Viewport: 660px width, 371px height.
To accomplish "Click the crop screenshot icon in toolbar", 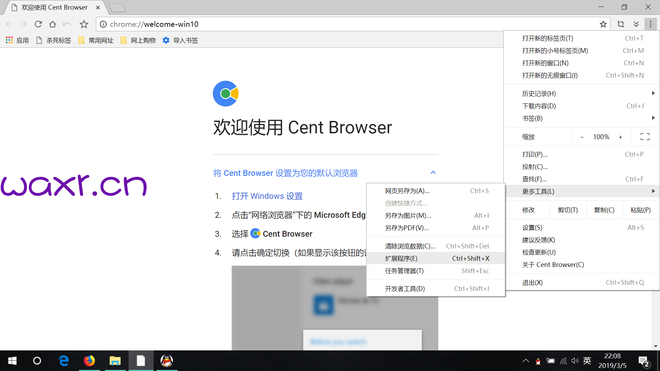I will 621,24.
